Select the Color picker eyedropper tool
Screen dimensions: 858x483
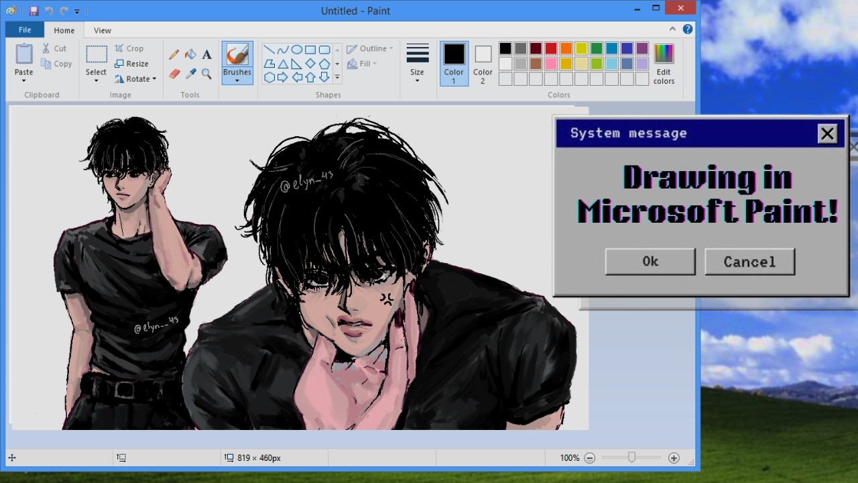click(x=190, y=74)
